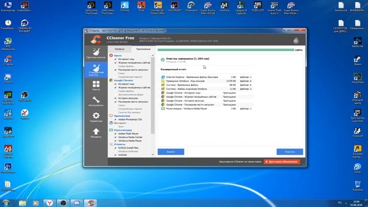Screen dimensions: 368x207
Task: Open Yandex Browser from the taskbar
Action: coord(49,203)
